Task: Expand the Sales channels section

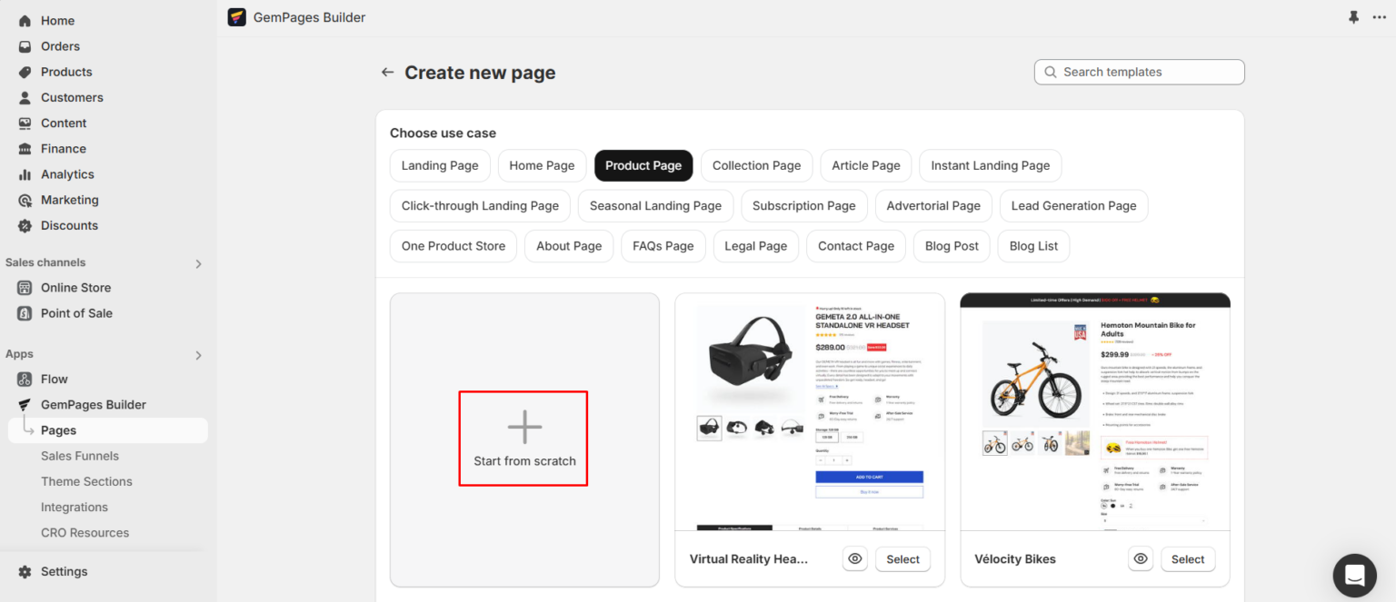Action: coord(198,263)
